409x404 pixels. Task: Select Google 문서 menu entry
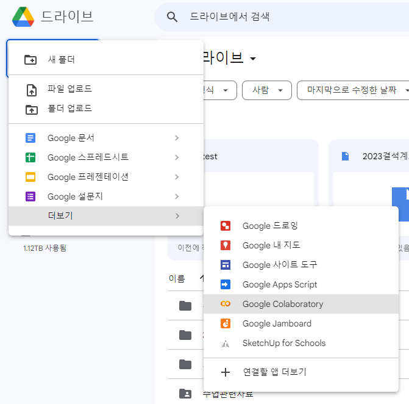tap(106, 138)
